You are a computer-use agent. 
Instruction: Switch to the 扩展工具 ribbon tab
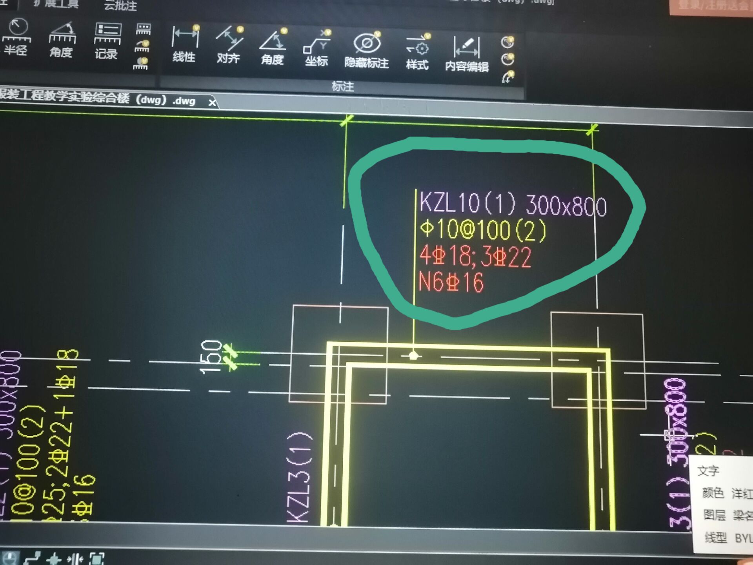click(x=56, y=4)
